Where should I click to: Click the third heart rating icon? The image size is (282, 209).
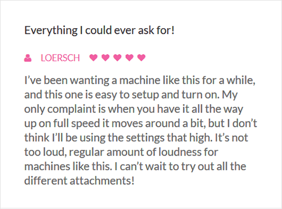pyautogui.click(x=117, y=57)
